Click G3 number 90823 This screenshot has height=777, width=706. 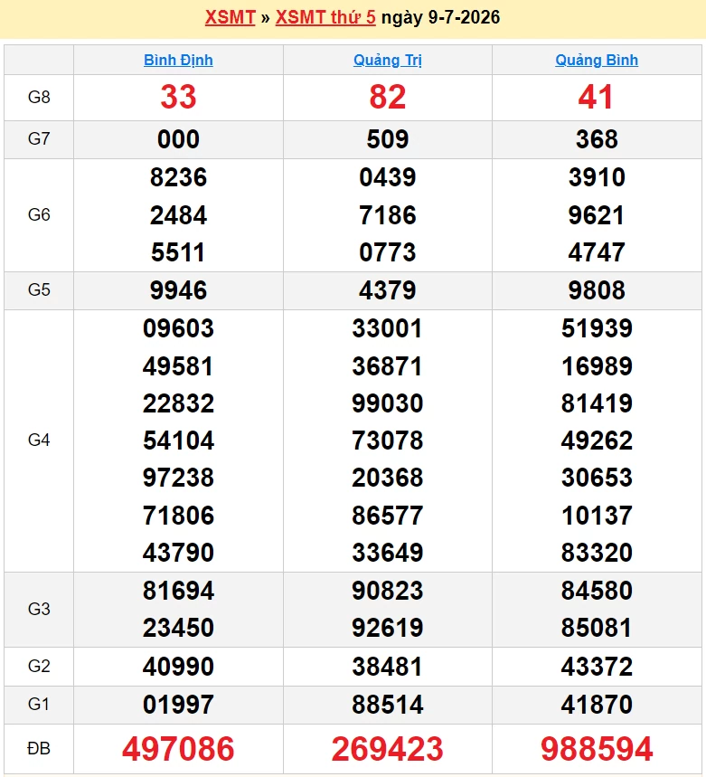pyautogui.click(x=388, y=591)
